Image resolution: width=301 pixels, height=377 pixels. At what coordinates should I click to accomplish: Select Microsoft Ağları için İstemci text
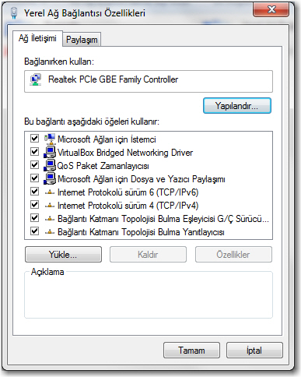point(107,139)
